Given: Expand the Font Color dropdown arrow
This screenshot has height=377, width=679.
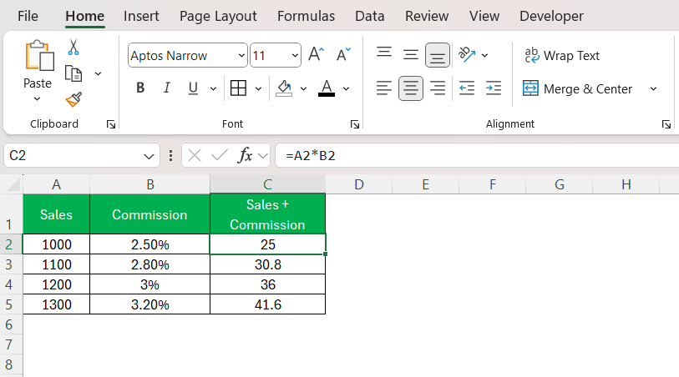Looking at the screenshot, I should click(x=346, y=88).
